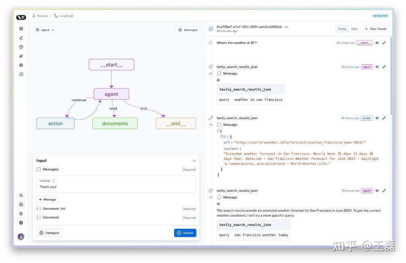The height and width of the screenshot is (263, 406).
Task: Click the thread chat icon beside thread ID
Action: click(x=211, y=29)
